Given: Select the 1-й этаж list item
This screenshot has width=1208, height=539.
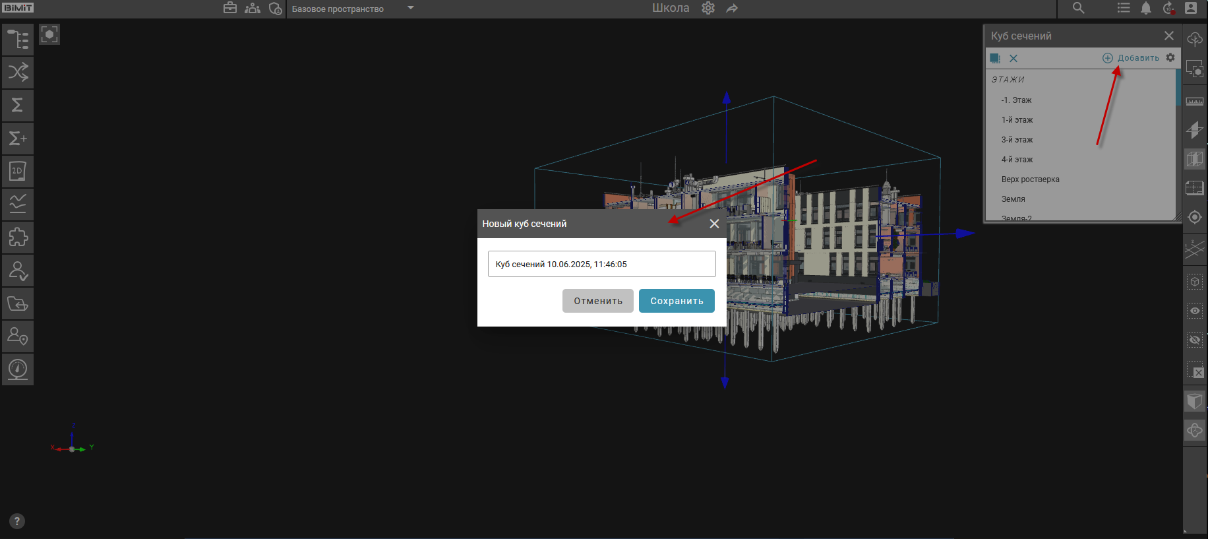Looking at the screenshot, I should (x=1017, y=120).
